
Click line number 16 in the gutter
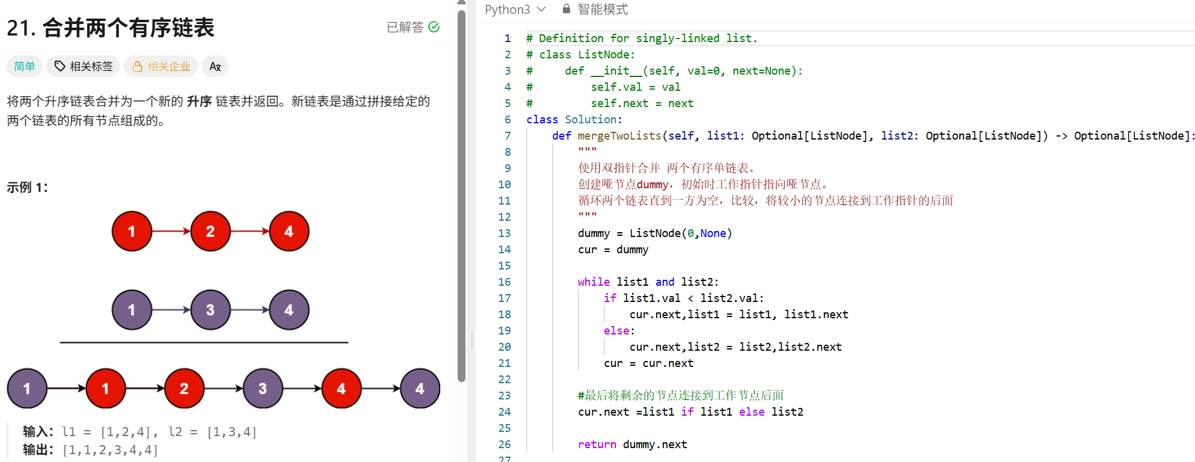[x=505, y=282]
